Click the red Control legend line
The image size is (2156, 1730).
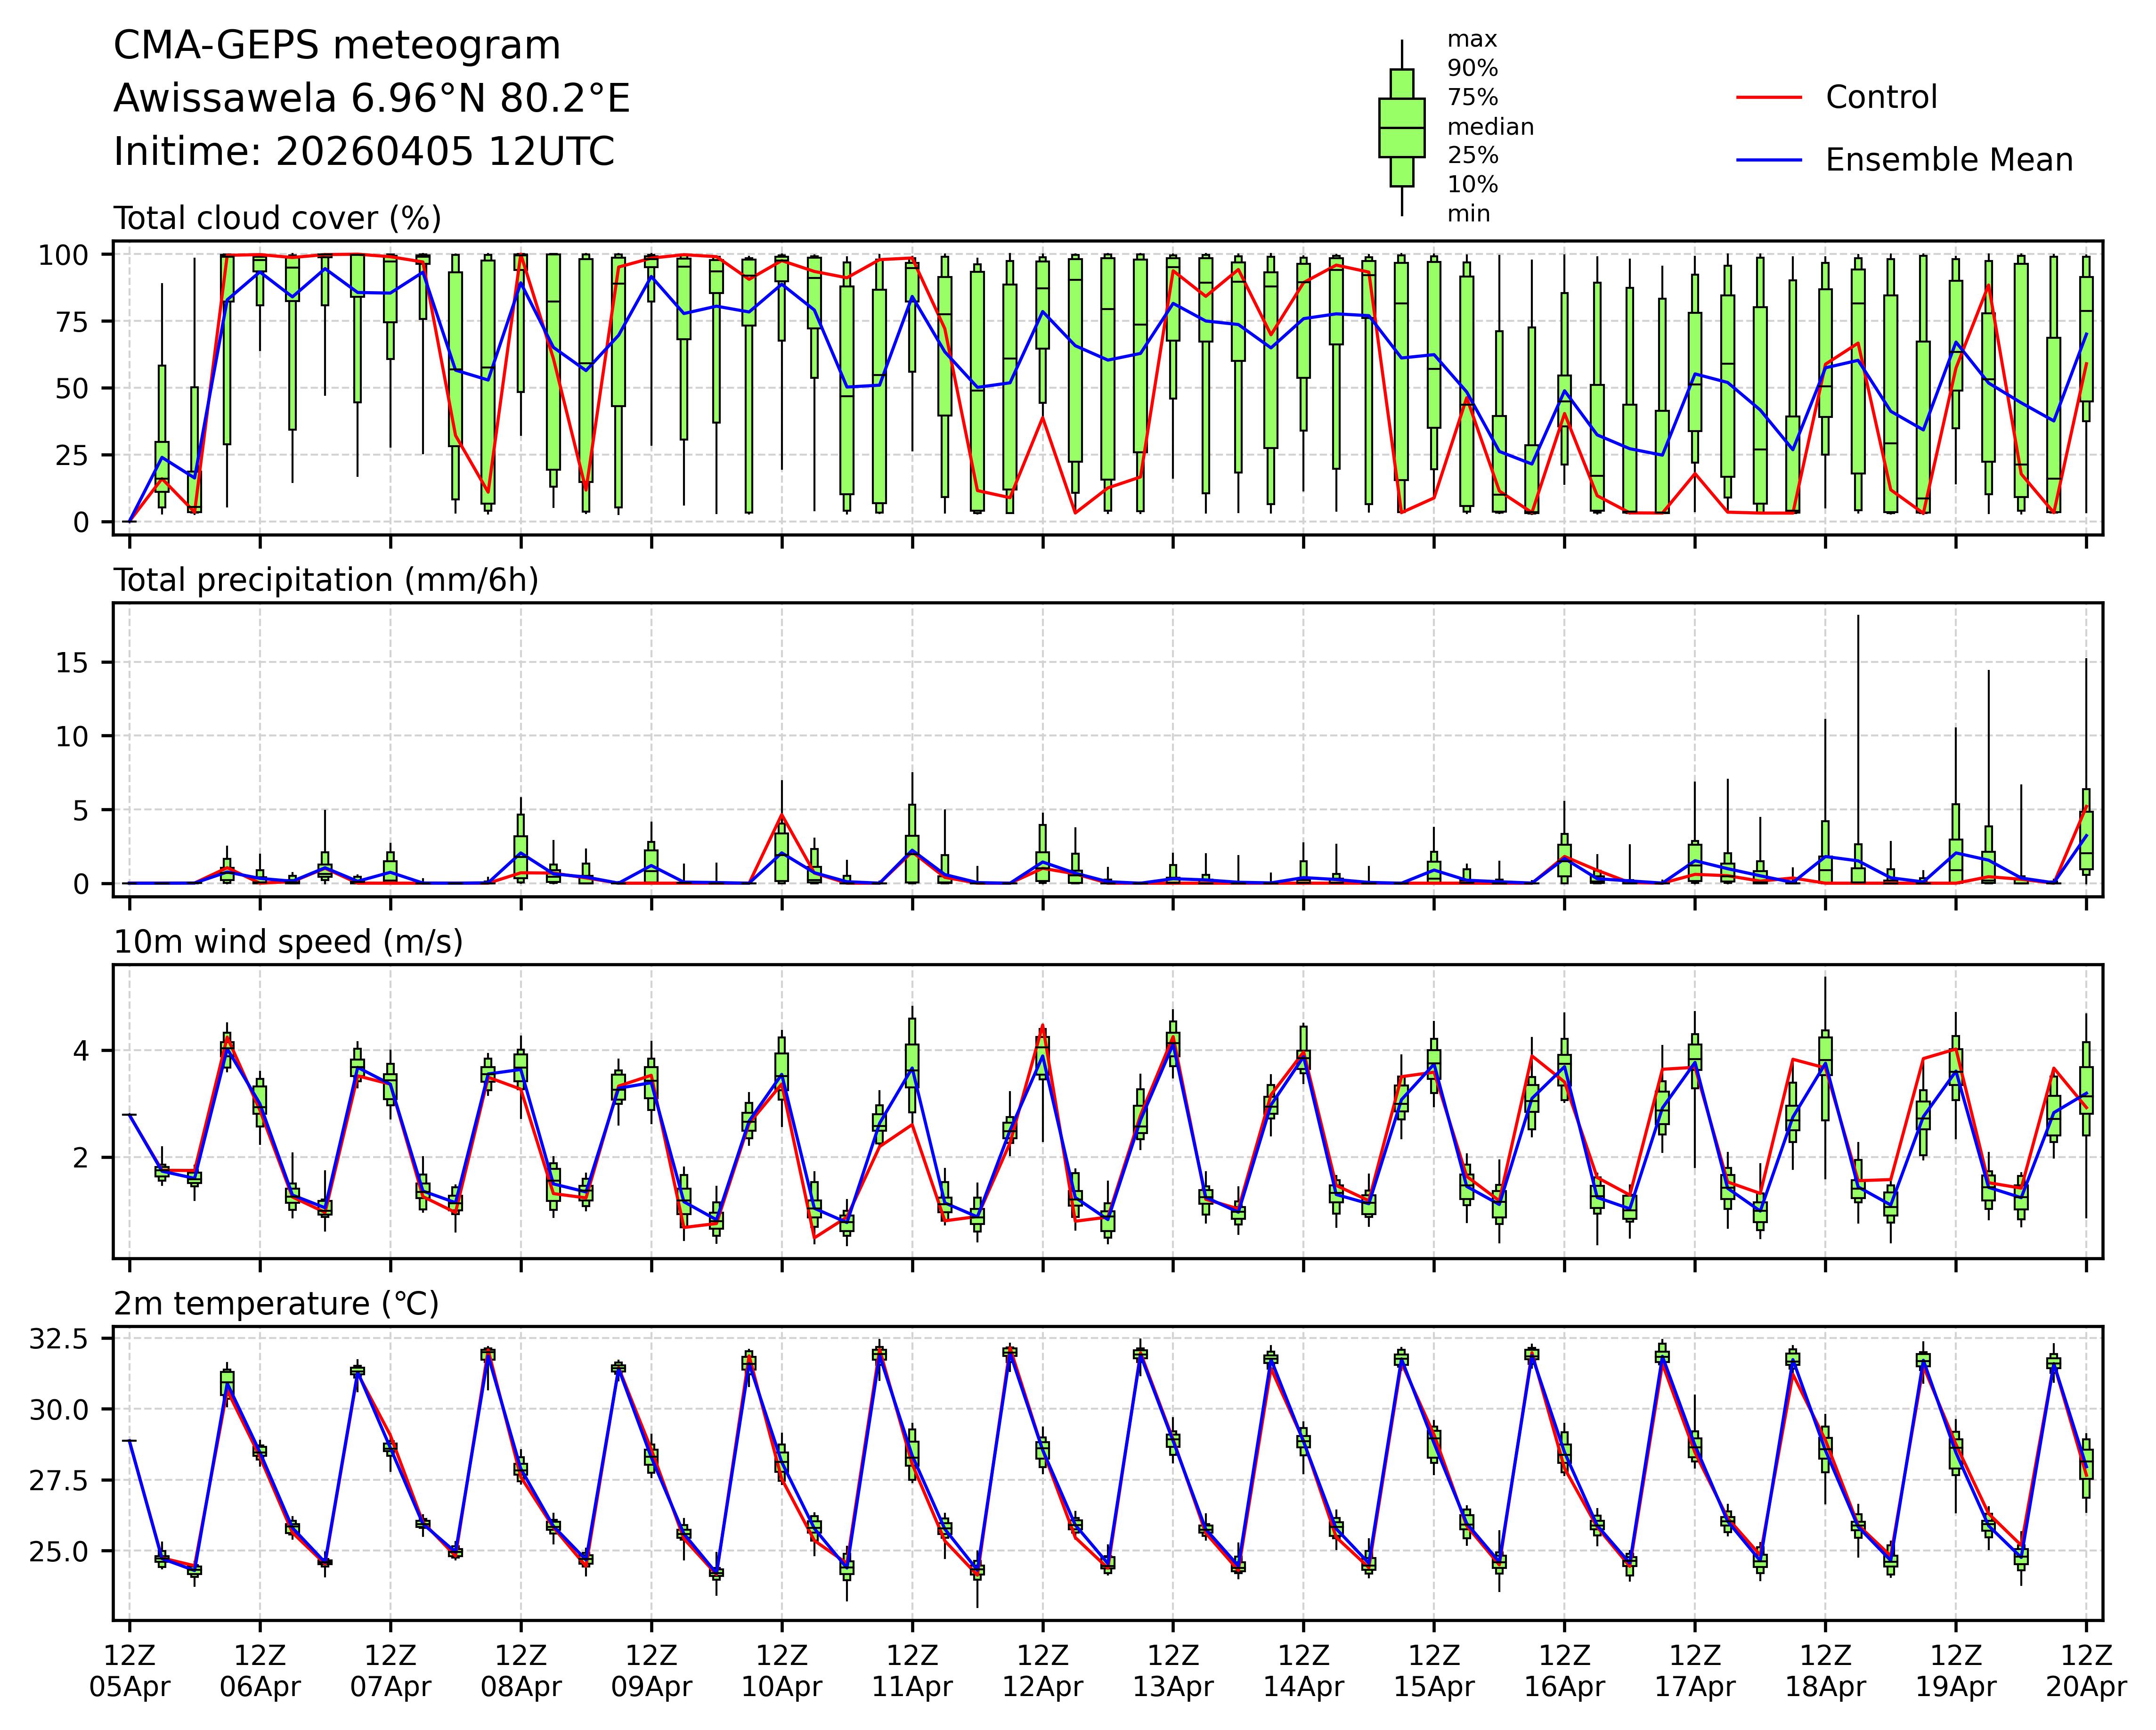point(1768,98)
